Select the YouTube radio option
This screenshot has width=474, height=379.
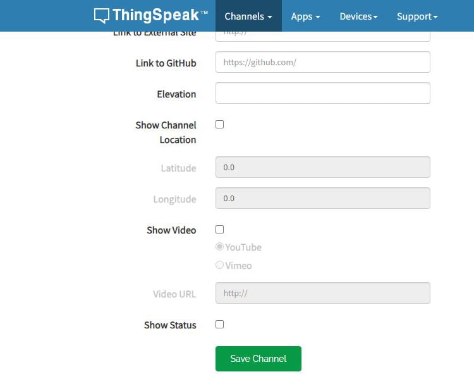coord(220,247)
